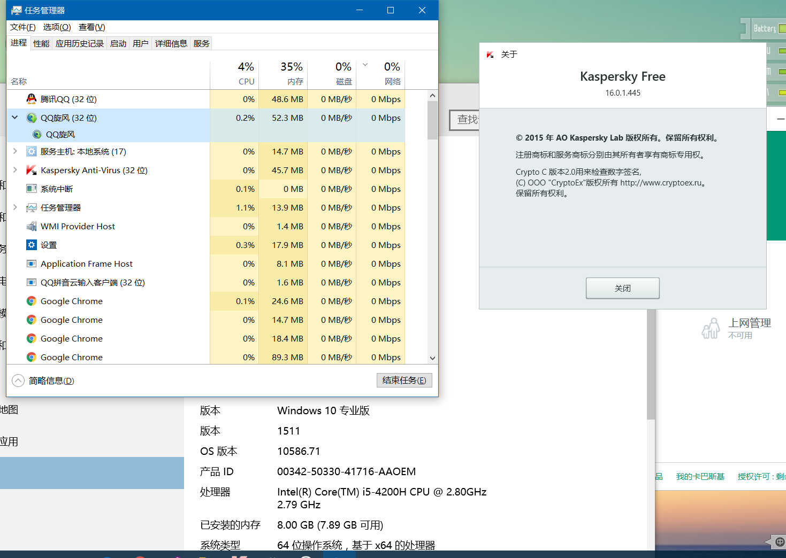This screenshot has height=558, width=786.
Task: Click the 8.00 GB installed memory value
Action: (x=330, y=525)
